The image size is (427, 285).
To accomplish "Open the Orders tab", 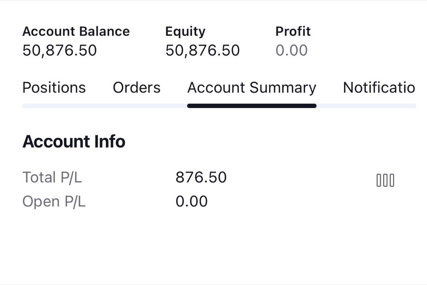I will 137,88.
